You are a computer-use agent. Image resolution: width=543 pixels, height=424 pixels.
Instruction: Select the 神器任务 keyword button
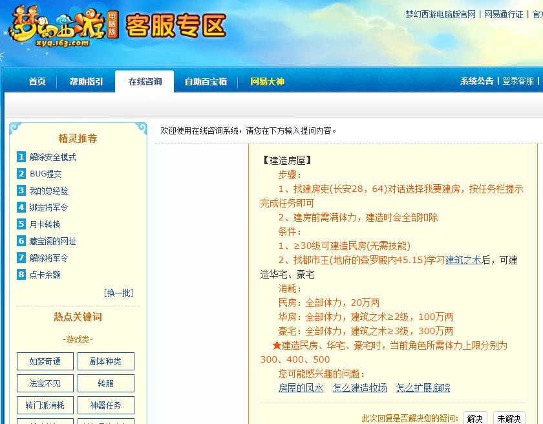(105, 405)
